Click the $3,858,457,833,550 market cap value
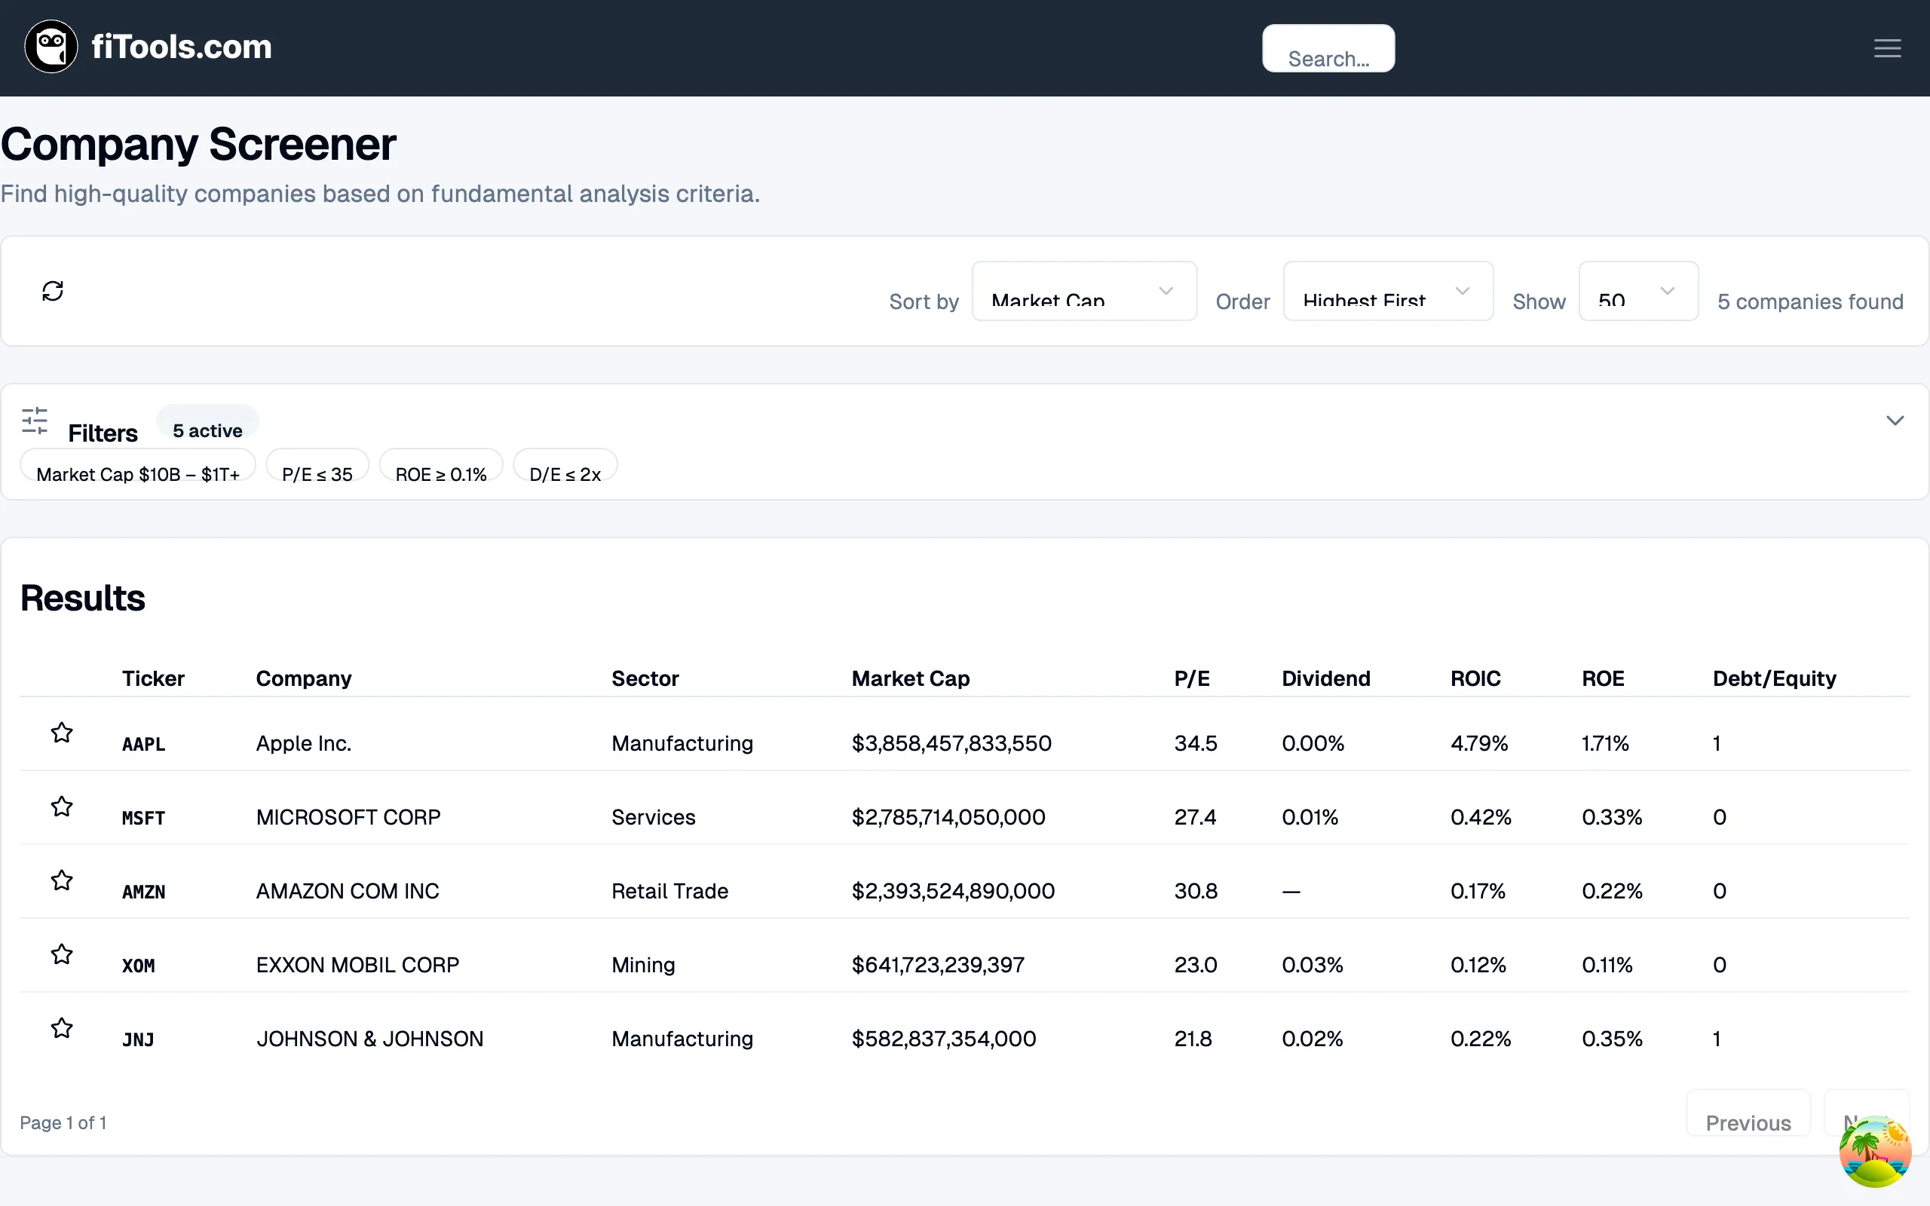 coord(951,743)
